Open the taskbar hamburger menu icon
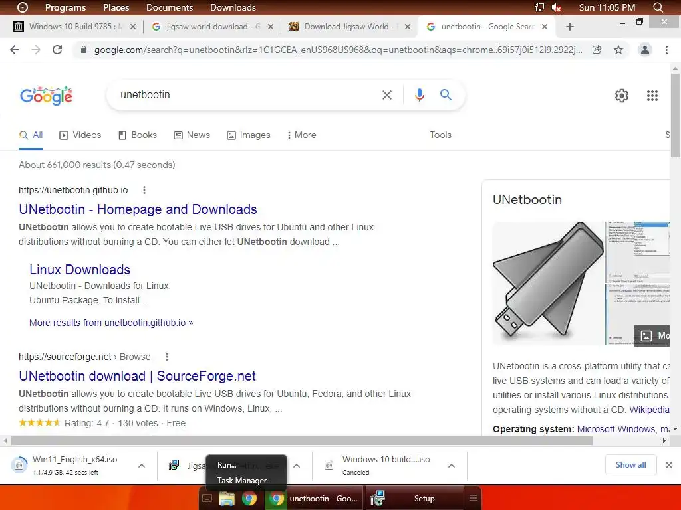 point(474,498)
